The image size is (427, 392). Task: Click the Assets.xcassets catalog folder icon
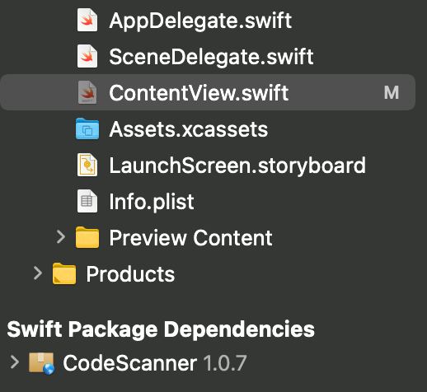[x=87, y=128]
